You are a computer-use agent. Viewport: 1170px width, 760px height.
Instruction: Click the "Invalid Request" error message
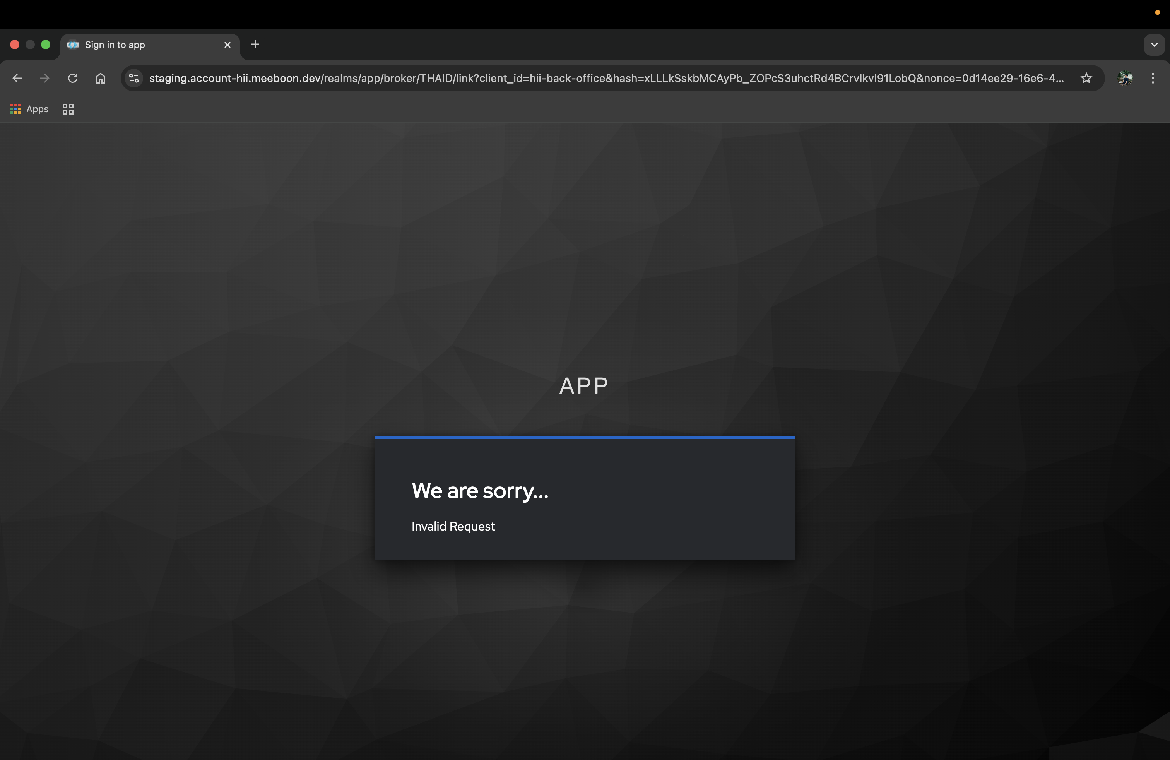click(453, 526)
